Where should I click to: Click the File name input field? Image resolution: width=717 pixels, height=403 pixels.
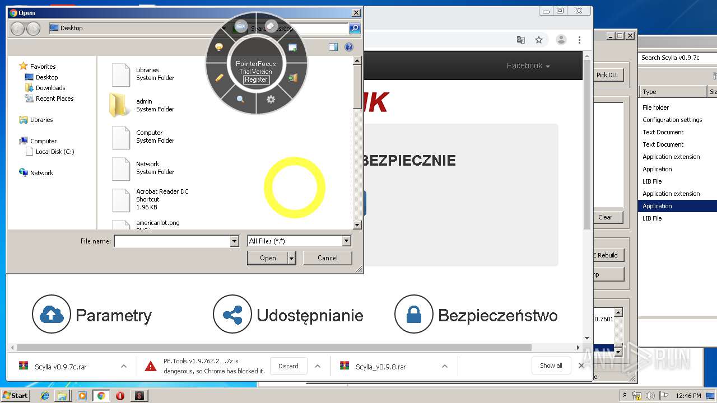(x=173, y=241)
